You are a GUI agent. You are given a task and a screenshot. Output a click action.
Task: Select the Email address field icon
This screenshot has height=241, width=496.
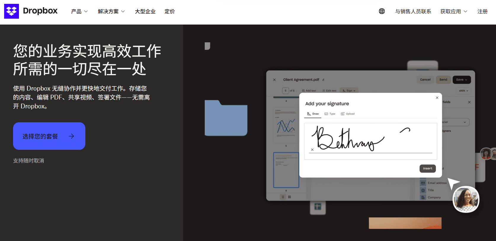coord(423,183)
